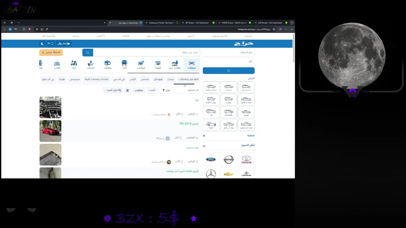Select the سيارات cars category icon

pos(192,65)
